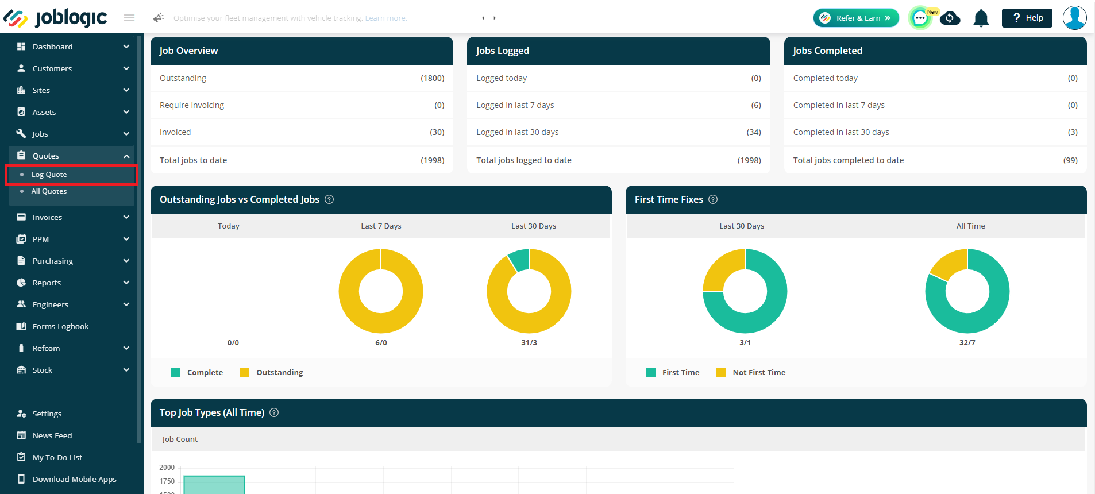Image resolution: width=1095 pixels, height=494 pixels.
Task: Click the PPM calendar icon
Action: [x=21, y=239]
